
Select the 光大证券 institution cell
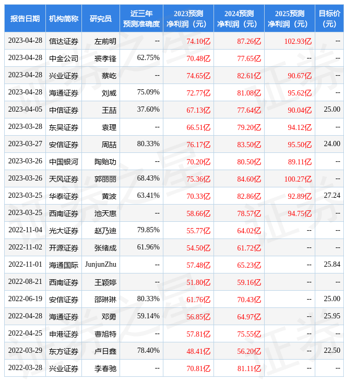[x=64, y=231]
